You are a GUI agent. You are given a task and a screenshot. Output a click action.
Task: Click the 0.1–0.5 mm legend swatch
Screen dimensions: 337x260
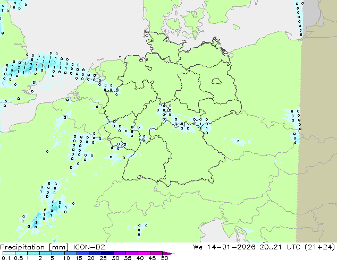click(9, 253)
